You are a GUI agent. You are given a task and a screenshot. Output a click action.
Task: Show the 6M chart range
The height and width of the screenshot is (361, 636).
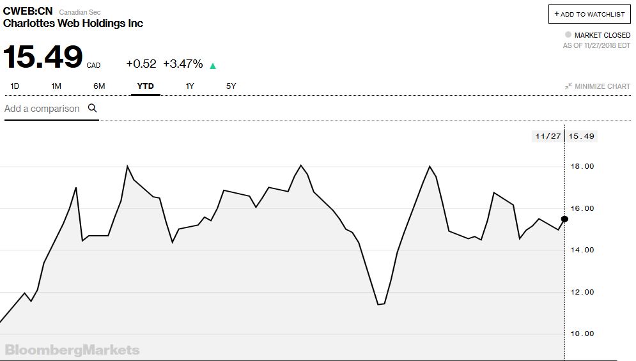tap(99, 86)
